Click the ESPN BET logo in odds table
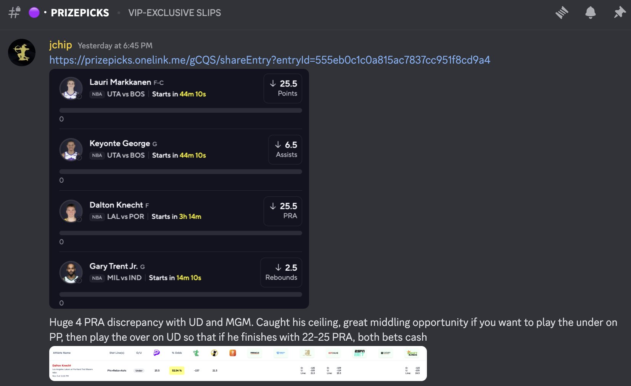 coord(359,353)
